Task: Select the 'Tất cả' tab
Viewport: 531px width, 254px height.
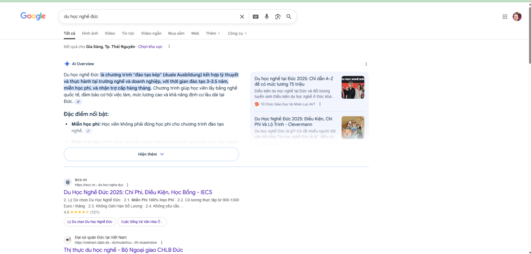Action: coord(69,33)
